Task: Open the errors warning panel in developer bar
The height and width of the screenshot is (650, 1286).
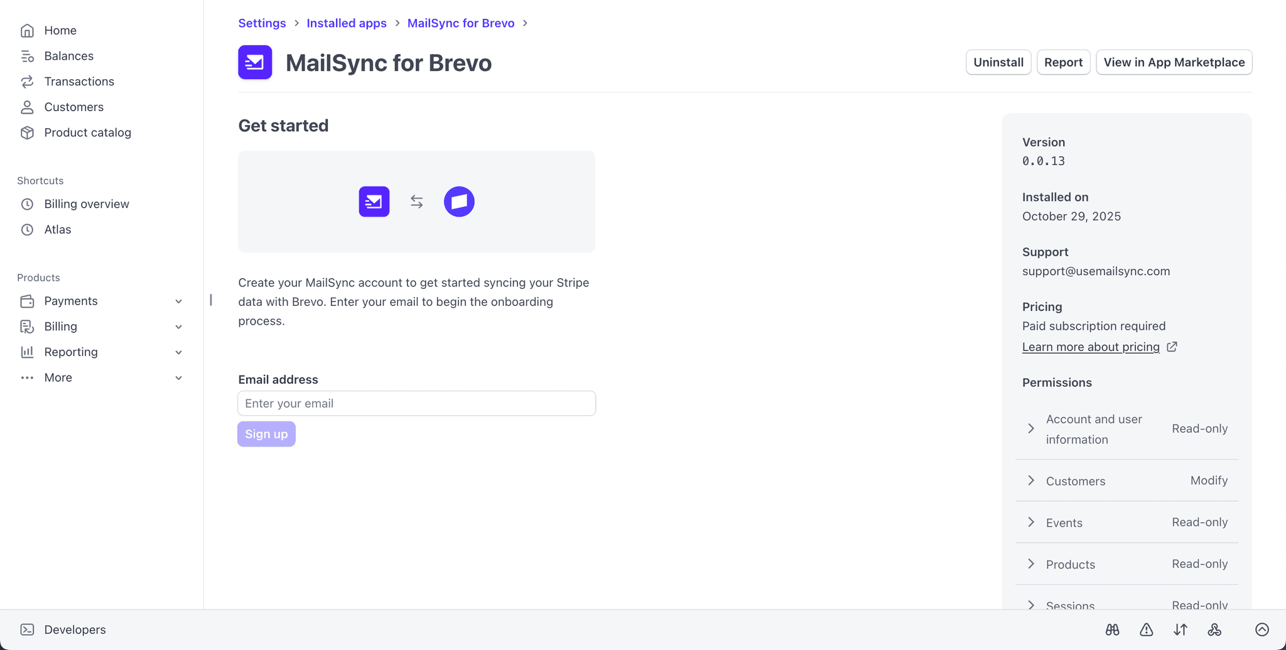Action: (1146, 629)
